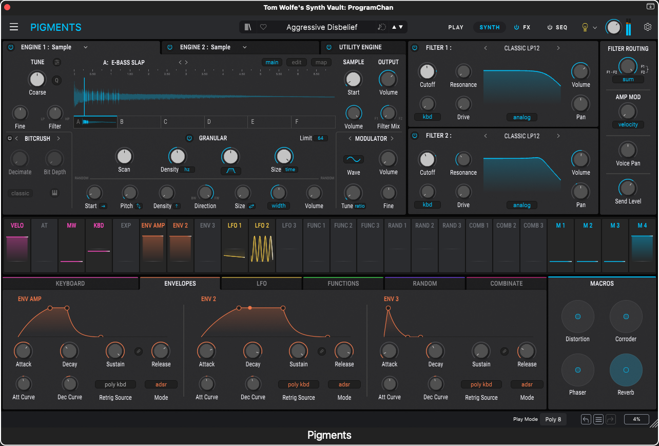The height and width of the screenshot is (446, 659).
Task: Click the random Start direction arrow icon
Action: click(103, 206)
